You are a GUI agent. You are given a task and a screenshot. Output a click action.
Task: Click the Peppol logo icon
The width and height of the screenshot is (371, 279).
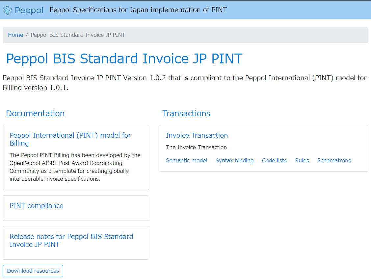pyautogui.click(x=7, y=10)
